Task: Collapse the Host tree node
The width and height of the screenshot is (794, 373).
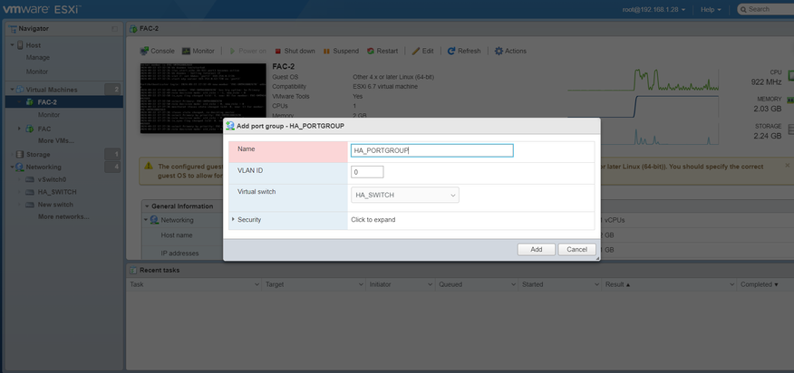Action: point(12,45)
